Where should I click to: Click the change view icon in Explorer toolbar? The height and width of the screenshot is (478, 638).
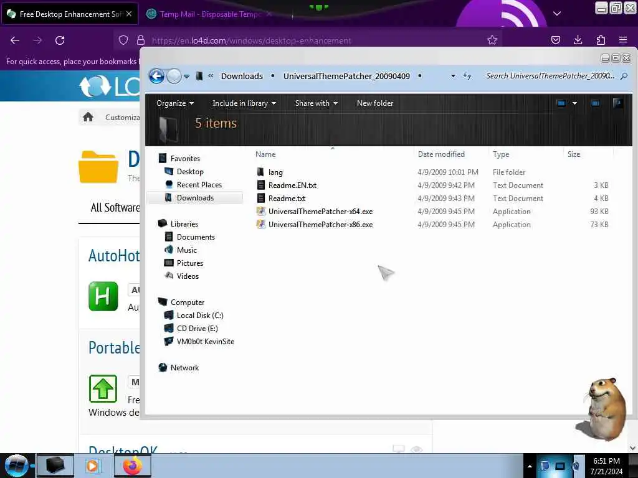pyautogui.click(x=561, y=103)
